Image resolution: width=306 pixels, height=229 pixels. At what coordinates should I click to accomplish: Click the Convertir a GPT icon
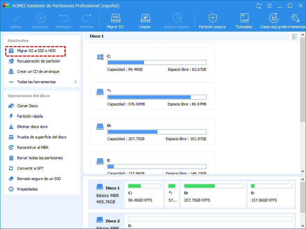(x=11, y=168)
